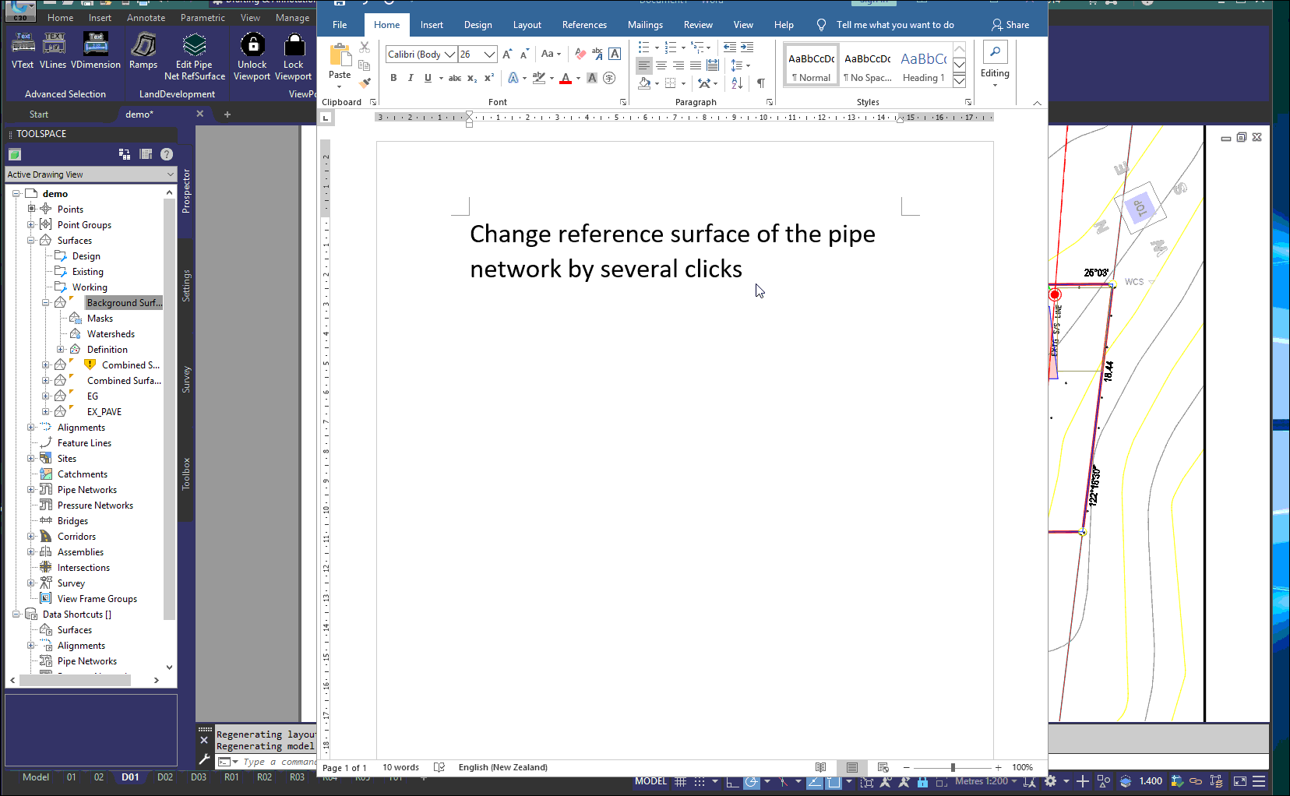Open the font name dropdown Calibri
1290x796 pixels.
coord(450,54)
